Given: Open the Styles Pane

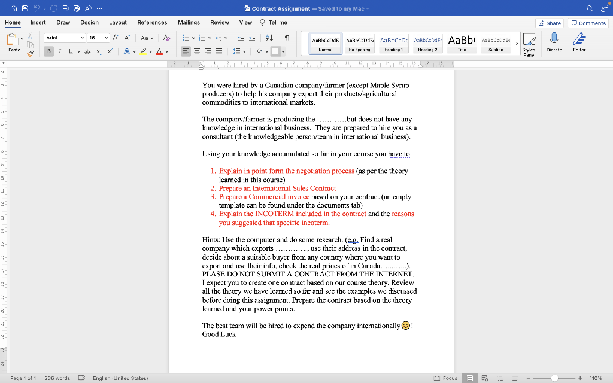Looking at the screenshot, I should pos(529,42).
